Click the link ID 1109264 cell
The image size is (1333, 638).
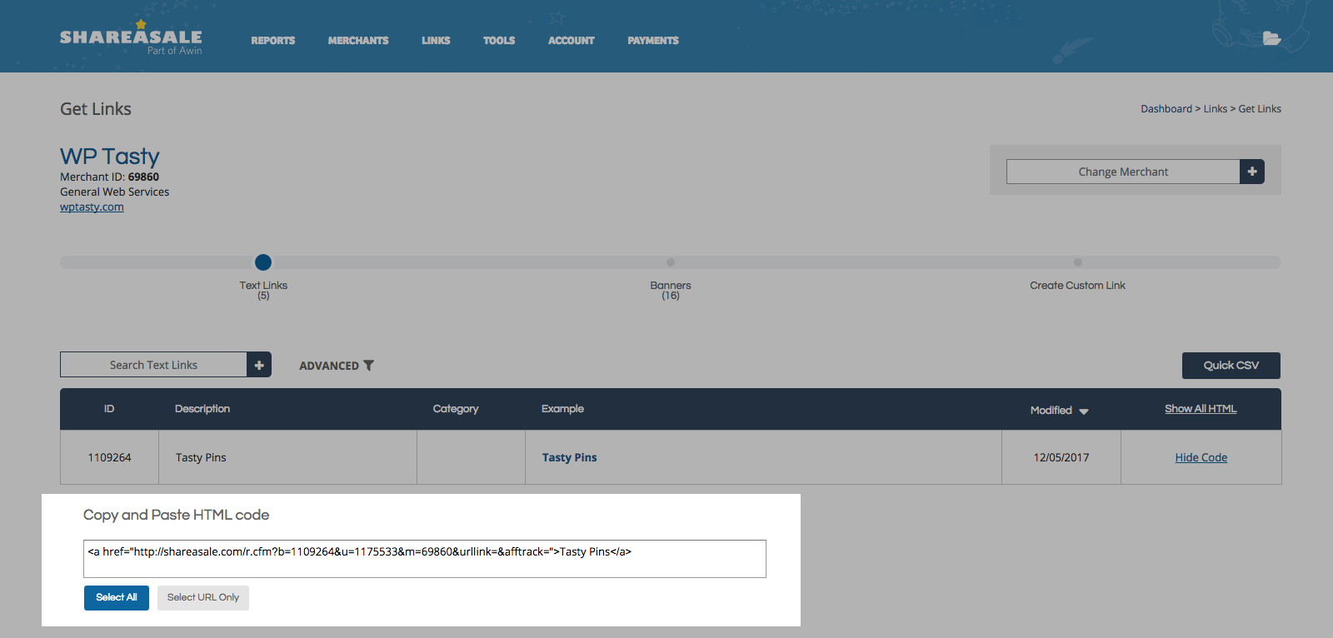[110, 457]
